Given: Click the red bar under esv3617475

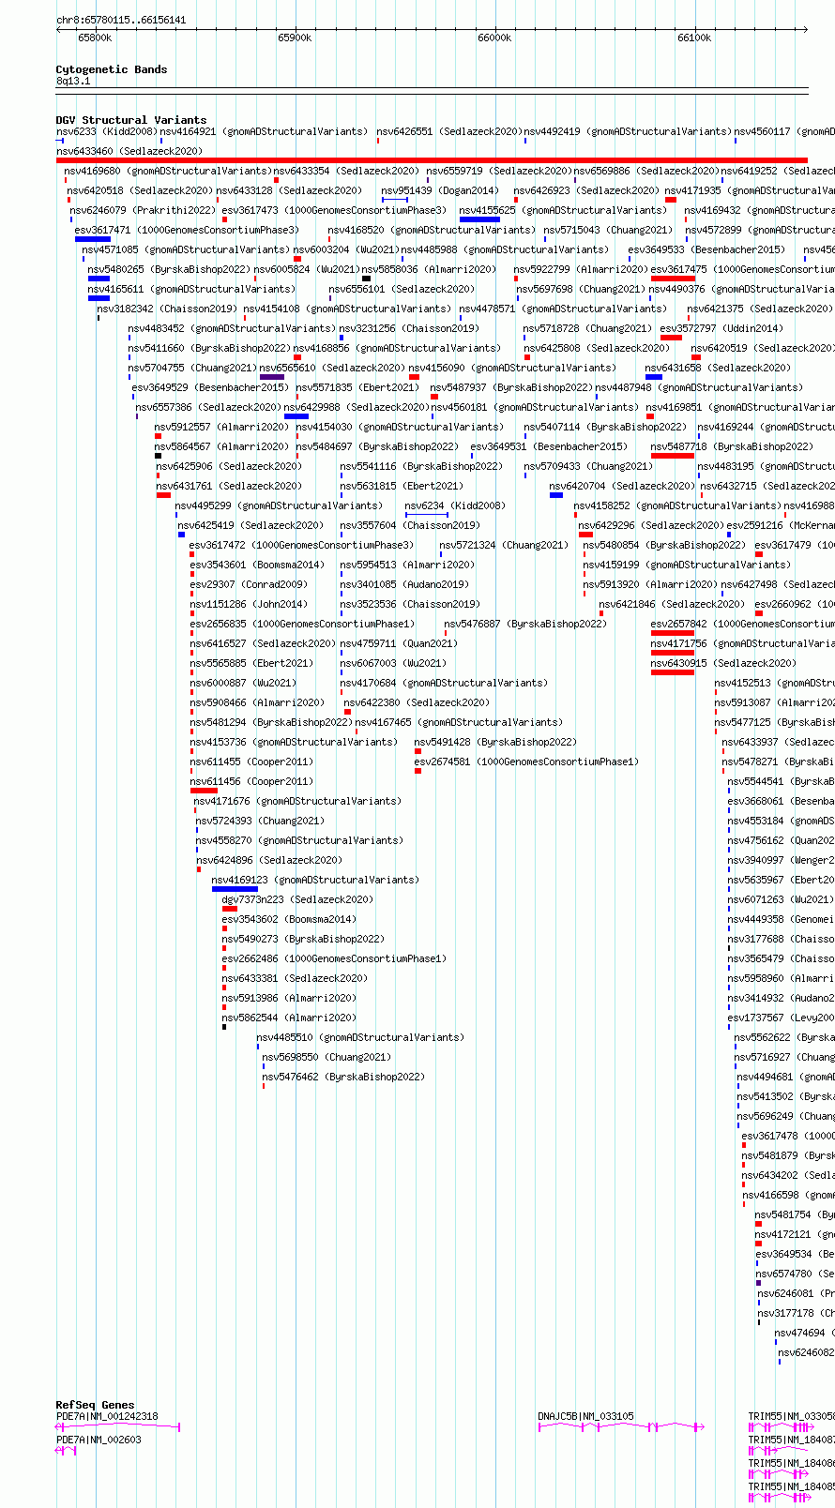Looking at the screenshot, I should coord(674,279).
